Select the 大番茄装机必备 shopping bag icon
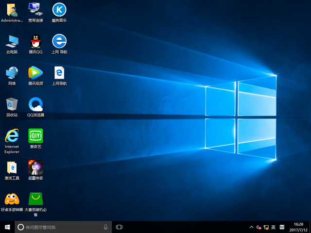Screen dimensions: 311x233 click(x=35, y=199)
